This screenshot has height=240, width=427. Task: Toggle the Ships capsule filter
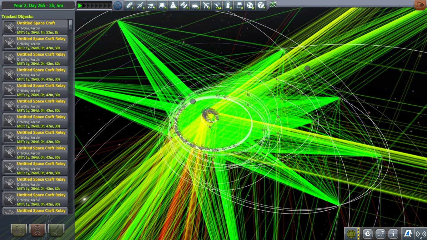[173, 5]
